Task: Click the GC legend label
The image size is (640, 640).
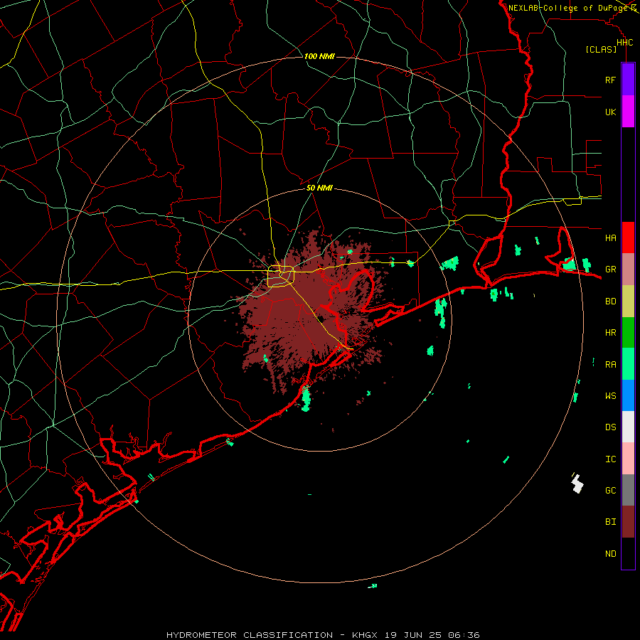Action: [x=610, y=490]
